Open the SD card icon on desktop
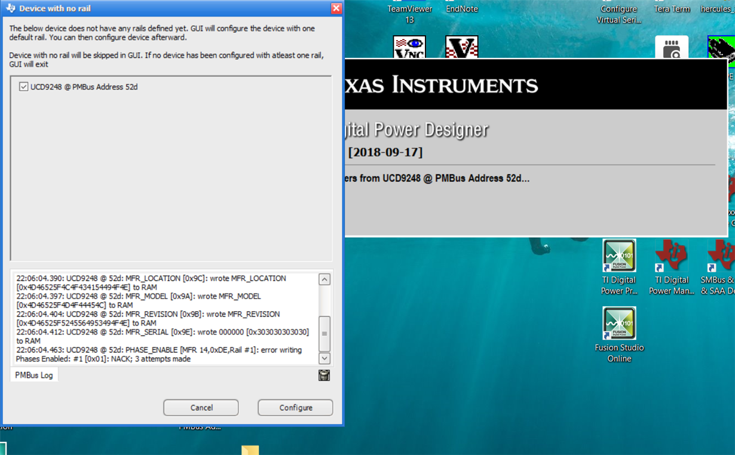 coord(672,48)
